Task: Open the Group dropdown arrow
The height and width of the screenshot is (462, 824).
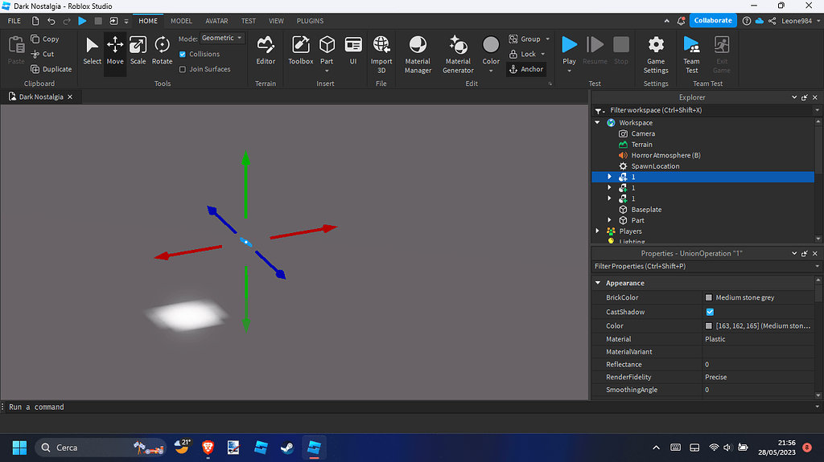Action: point(547,39)
